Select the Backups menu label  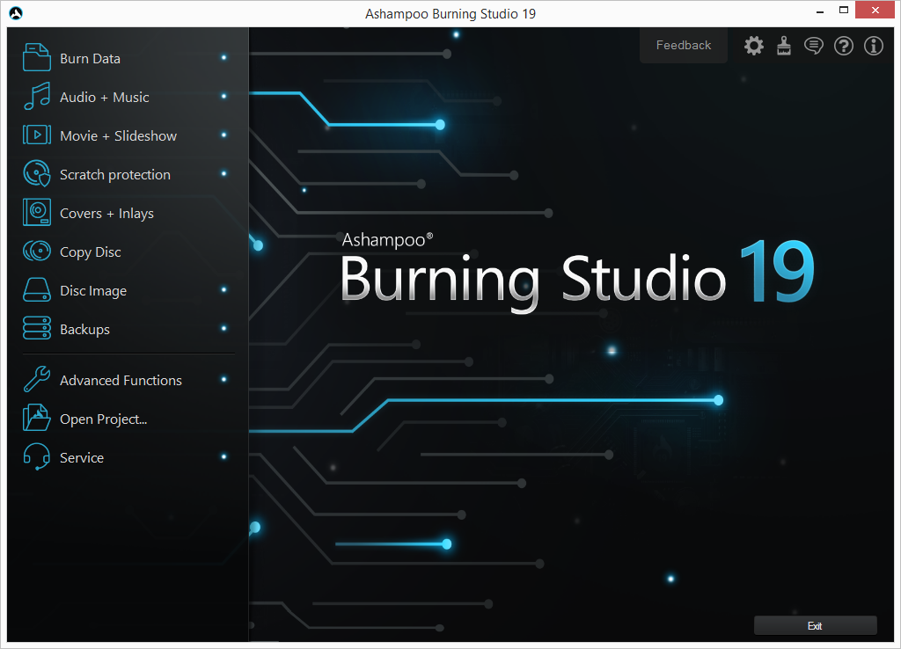click(84, 330)
